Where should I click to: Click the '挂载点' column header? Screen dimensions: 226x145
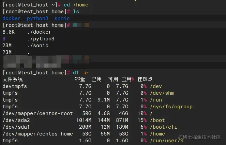click(x=145, y=79)
